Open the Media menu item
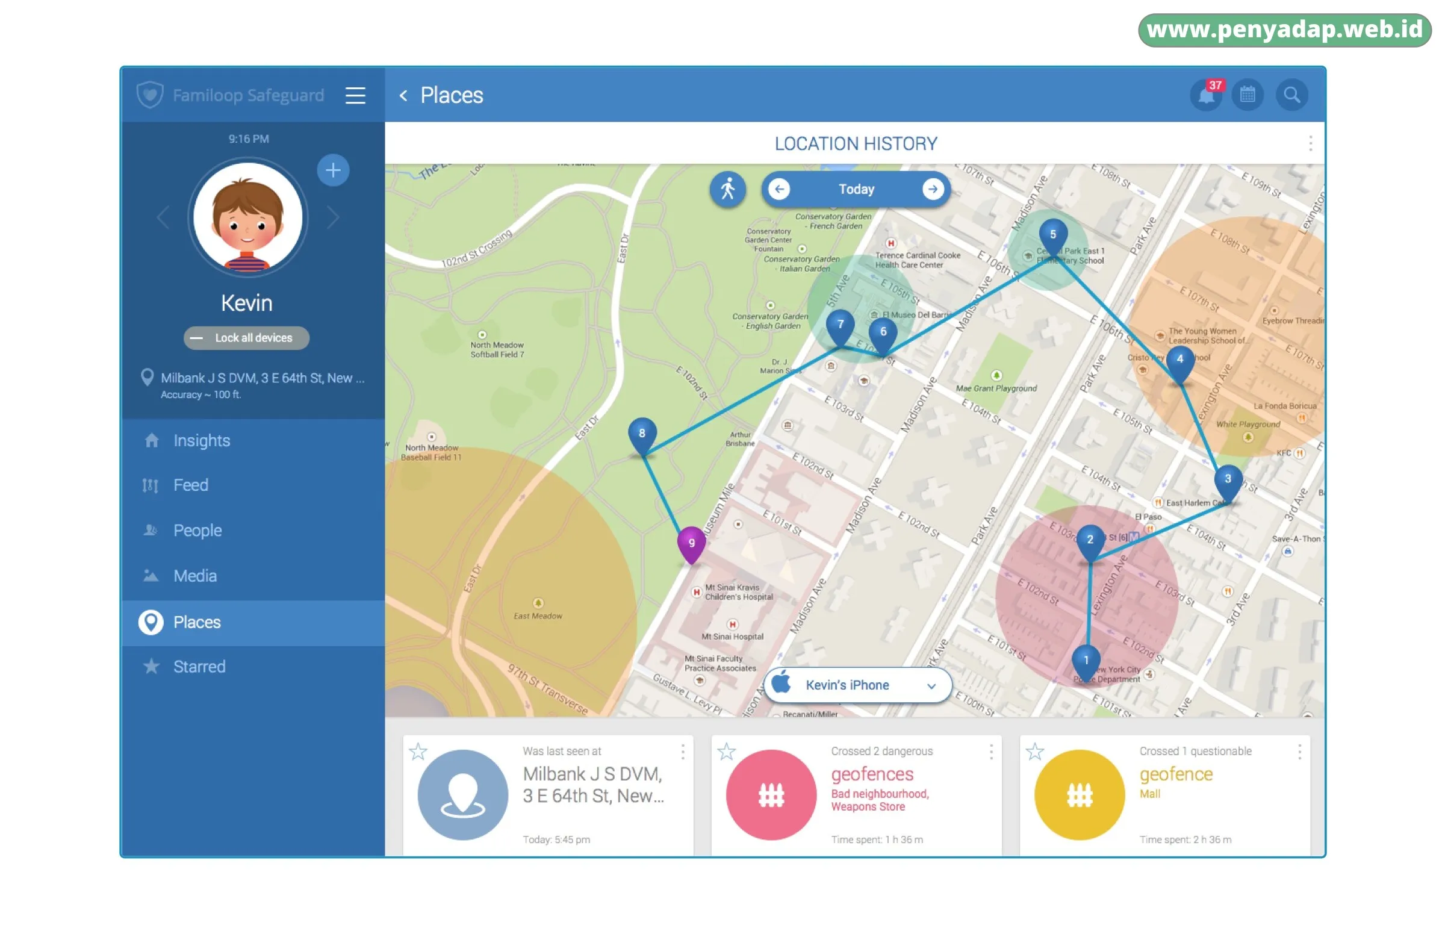The width and height of the screenshot is (1445, 925). tap(253, 576)
